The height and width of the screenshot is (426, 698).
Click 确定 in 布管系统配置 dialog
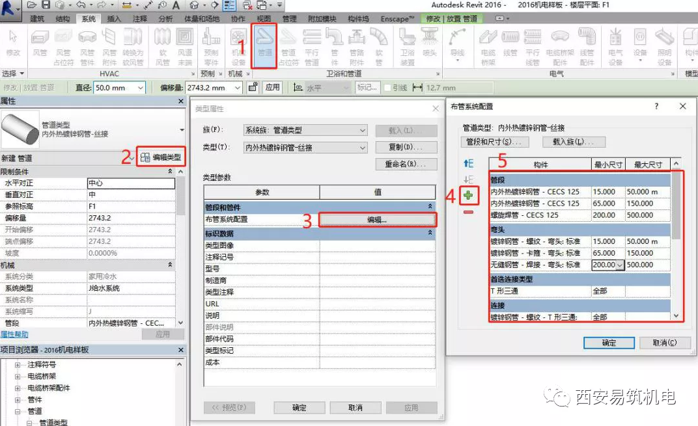pos(609,342)
